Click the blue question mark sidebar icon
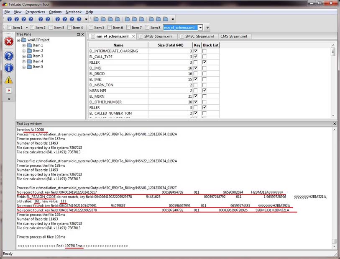 9,56
